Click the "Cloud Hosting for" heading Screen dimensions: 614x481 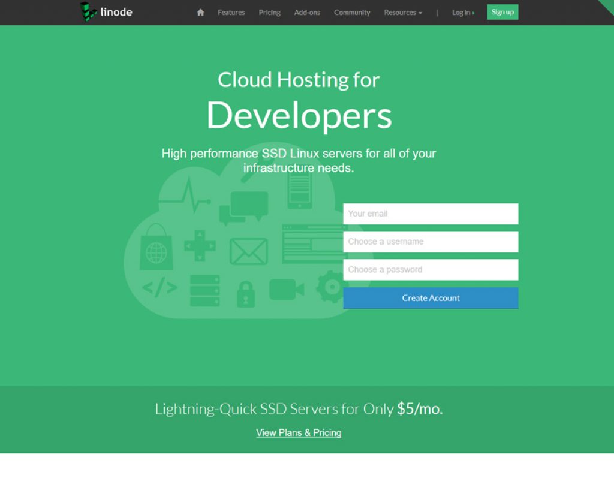coord(299,80)
